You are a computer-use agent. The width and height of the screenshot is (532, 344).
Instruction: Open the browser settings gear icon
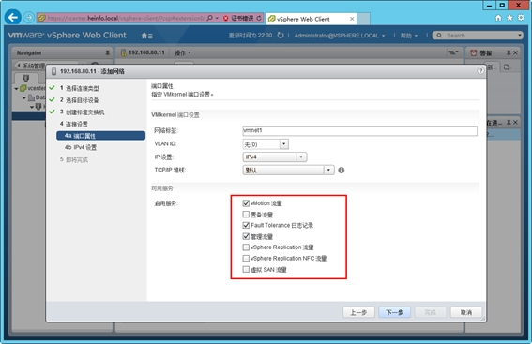521,18
